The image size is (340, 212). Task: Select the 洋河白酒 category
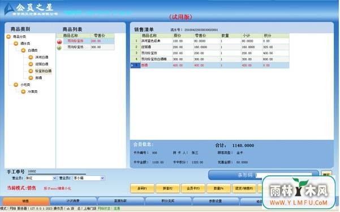pyautogui.click(x=42, y=58)
